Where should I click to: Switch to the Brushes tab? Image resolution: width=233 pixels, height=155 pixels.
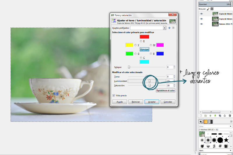click(201, 122)
